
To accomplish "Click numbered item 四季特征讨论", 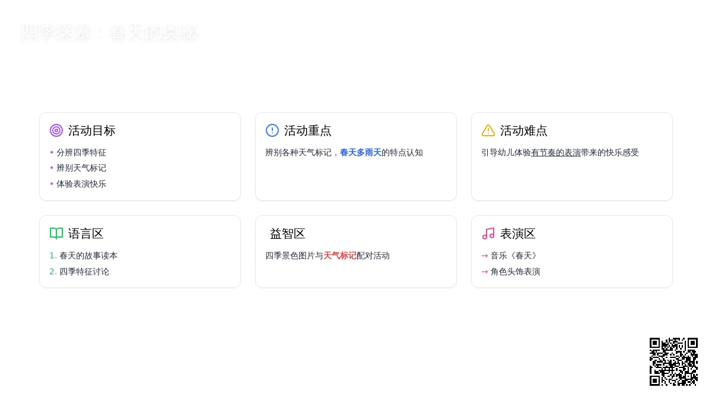I will 84,272.
